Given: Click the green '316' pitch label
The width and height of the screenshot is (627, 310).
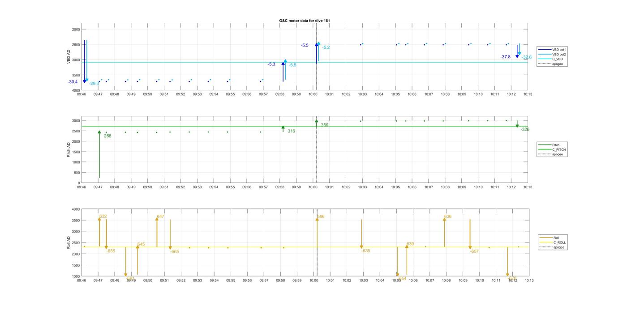Looking at the screenshot, I should [291, 131].
